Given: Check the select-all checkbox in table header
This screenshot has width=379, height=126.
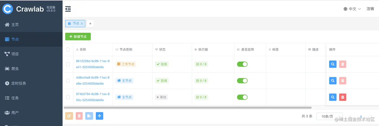Looking at the screenshot, I should pos(68,50).
